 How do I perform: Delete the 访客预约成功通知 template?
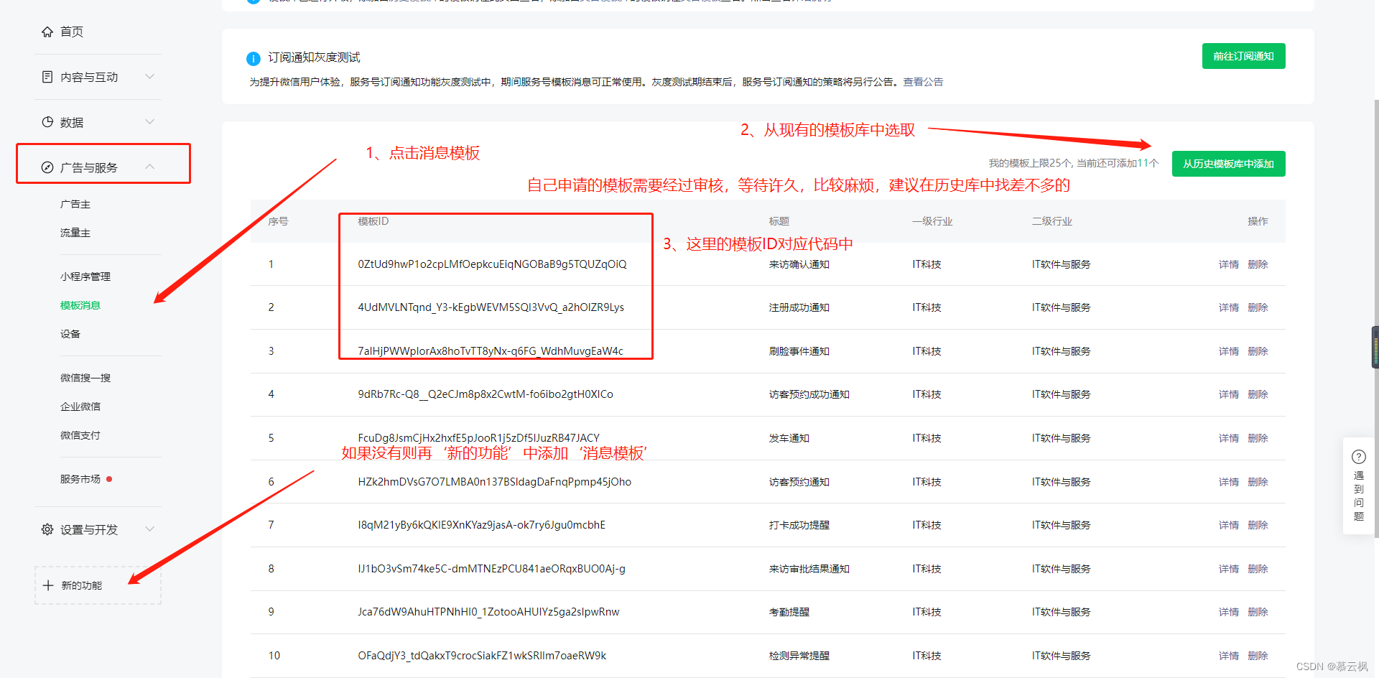(x=1258, y=394)
